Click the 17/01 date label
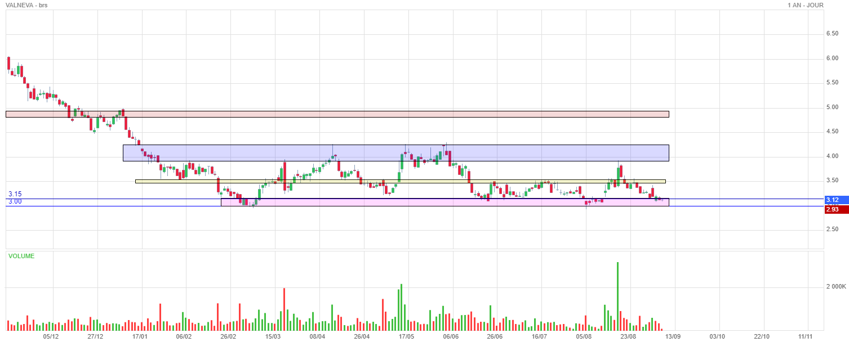849x342 pixels. coord(140,336)
